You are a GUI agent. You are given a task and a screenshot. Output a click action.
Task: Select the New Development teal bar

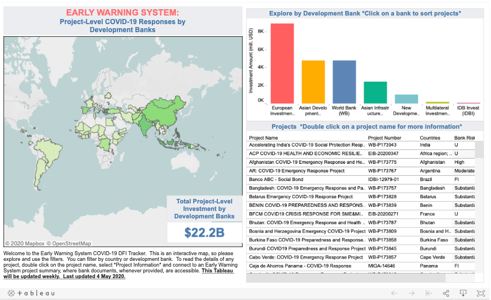point(406,99)
